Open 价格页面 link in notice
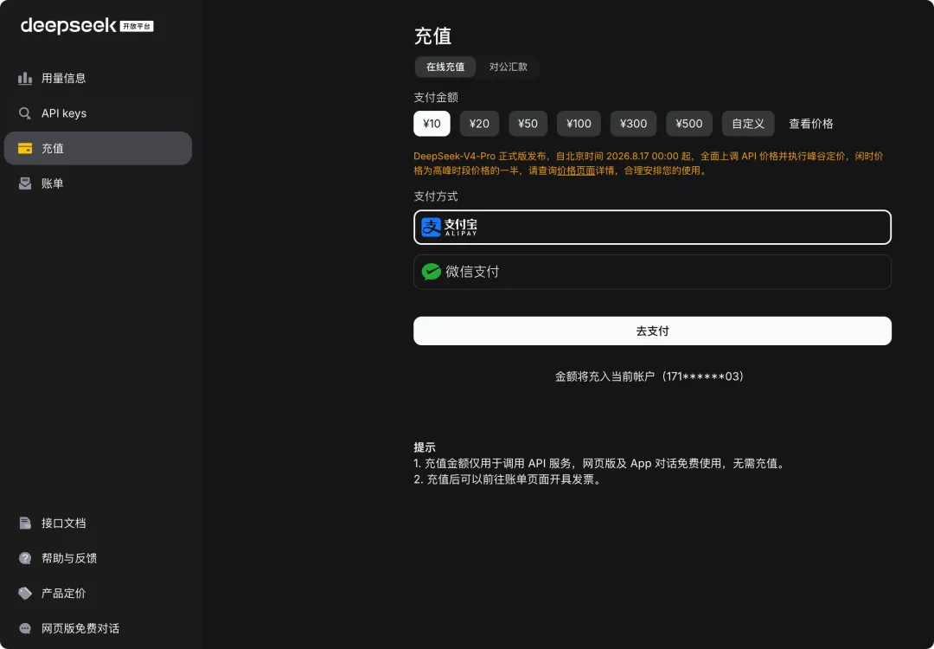This screenshot has height=649, width=934. click(576, 170)
